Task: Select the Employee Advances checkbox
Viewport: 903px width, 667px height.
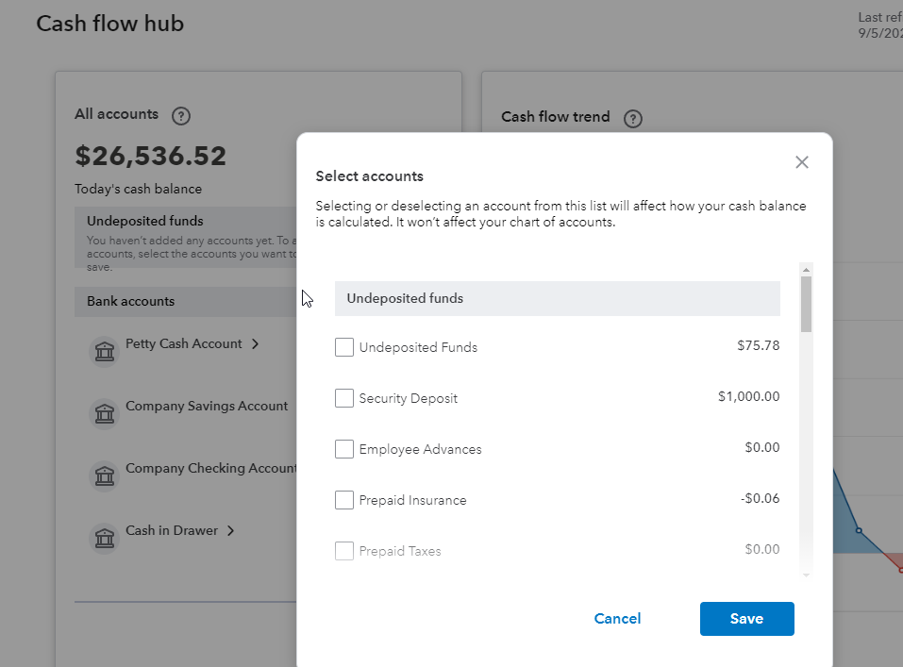Action: click(344, 449)
